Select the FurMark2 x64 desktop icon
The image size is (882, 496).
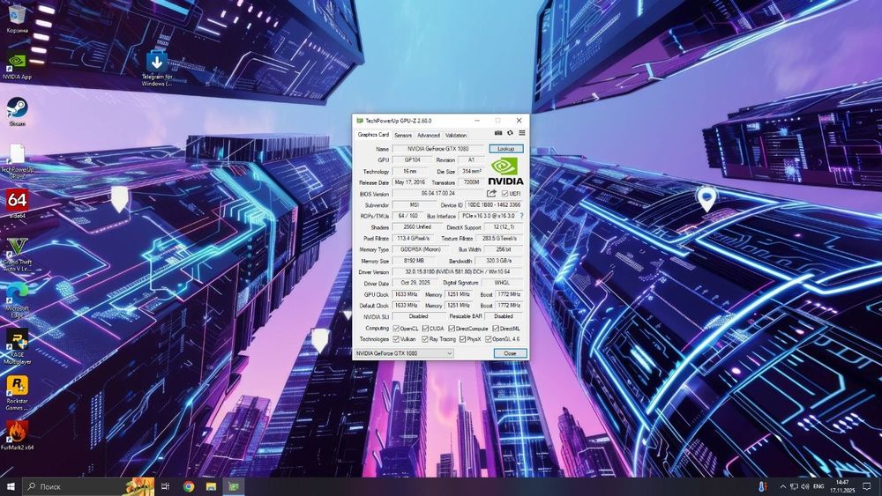17,435
